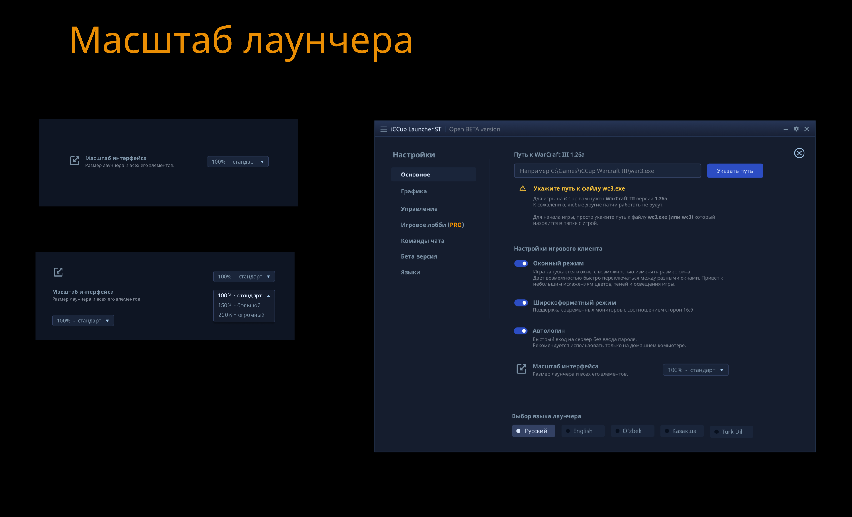The image size is (852, 517).
Task: Minimize the iCCup Launcher window
Action: point(786,129)
